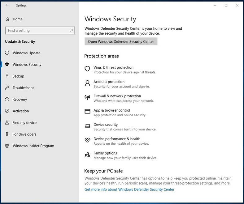Click 'Security that comes built into your device.'
244x204 pixels.
(x=125, y=130)
